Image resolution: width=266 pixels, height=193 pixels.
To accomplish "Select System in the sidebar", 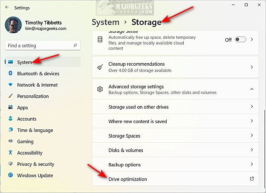I will (25, 62).
